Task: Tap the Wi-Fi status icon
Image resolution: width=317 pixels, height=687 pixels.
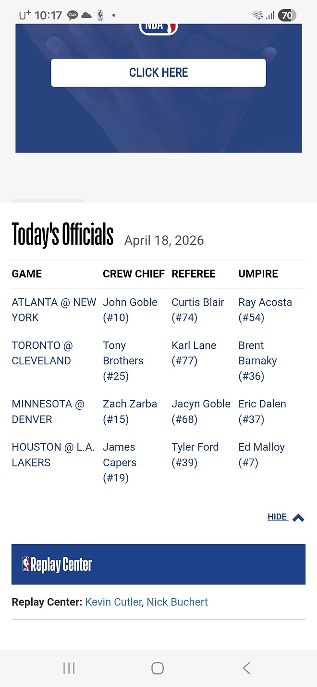Action: pos(257,15)
